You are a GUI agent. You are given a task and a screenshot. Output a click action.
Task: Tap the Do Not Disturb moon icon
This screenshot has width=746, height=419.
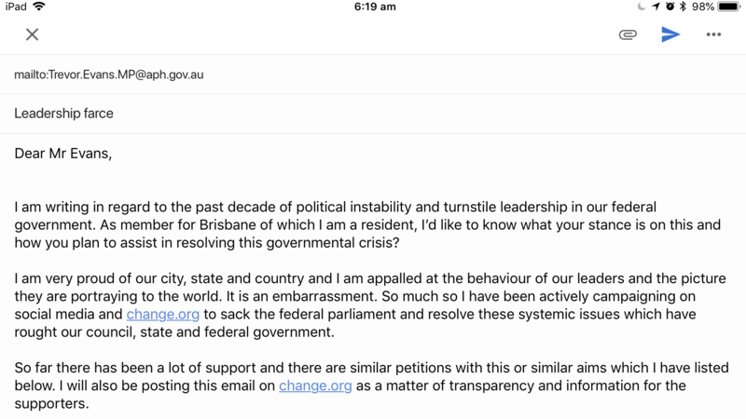point(641,7)
